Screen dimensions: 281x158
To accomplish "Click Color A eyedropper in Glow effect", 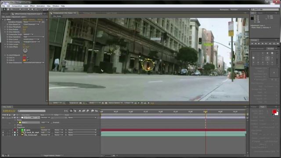I will point(28,57).
